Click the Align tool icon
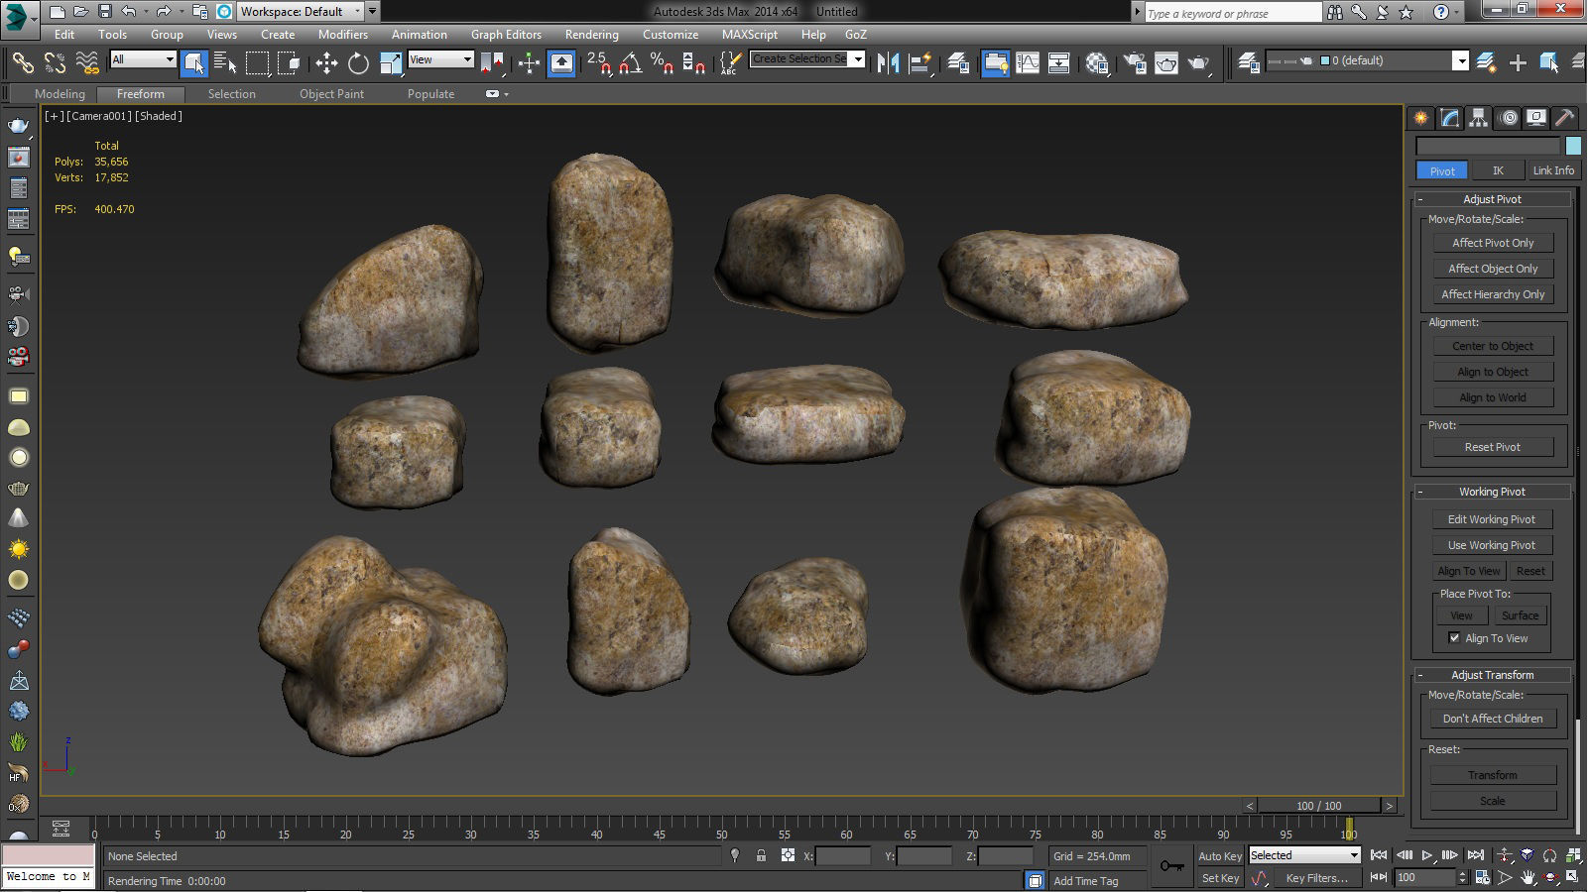This screenshot has width=1591, height=892. pos(921,62)
